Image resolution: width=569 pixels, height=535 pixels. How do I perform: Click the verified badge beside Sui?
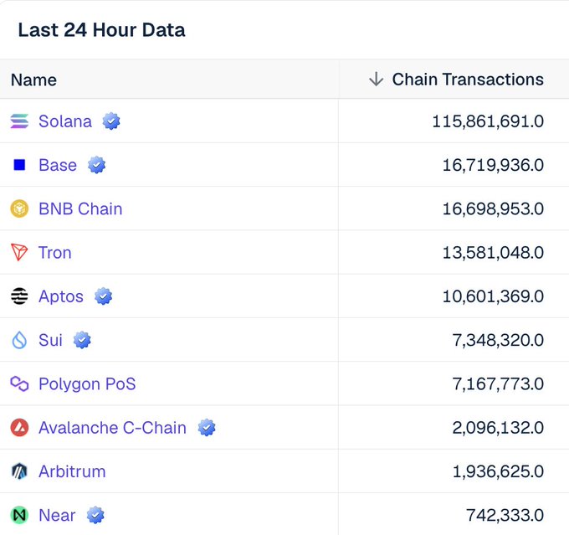pos(82,340)
